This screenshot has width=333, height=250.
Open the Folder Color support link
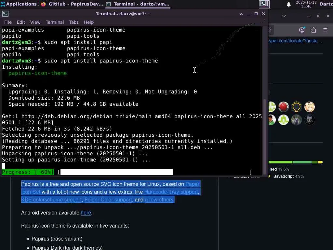tap(108, 200)
